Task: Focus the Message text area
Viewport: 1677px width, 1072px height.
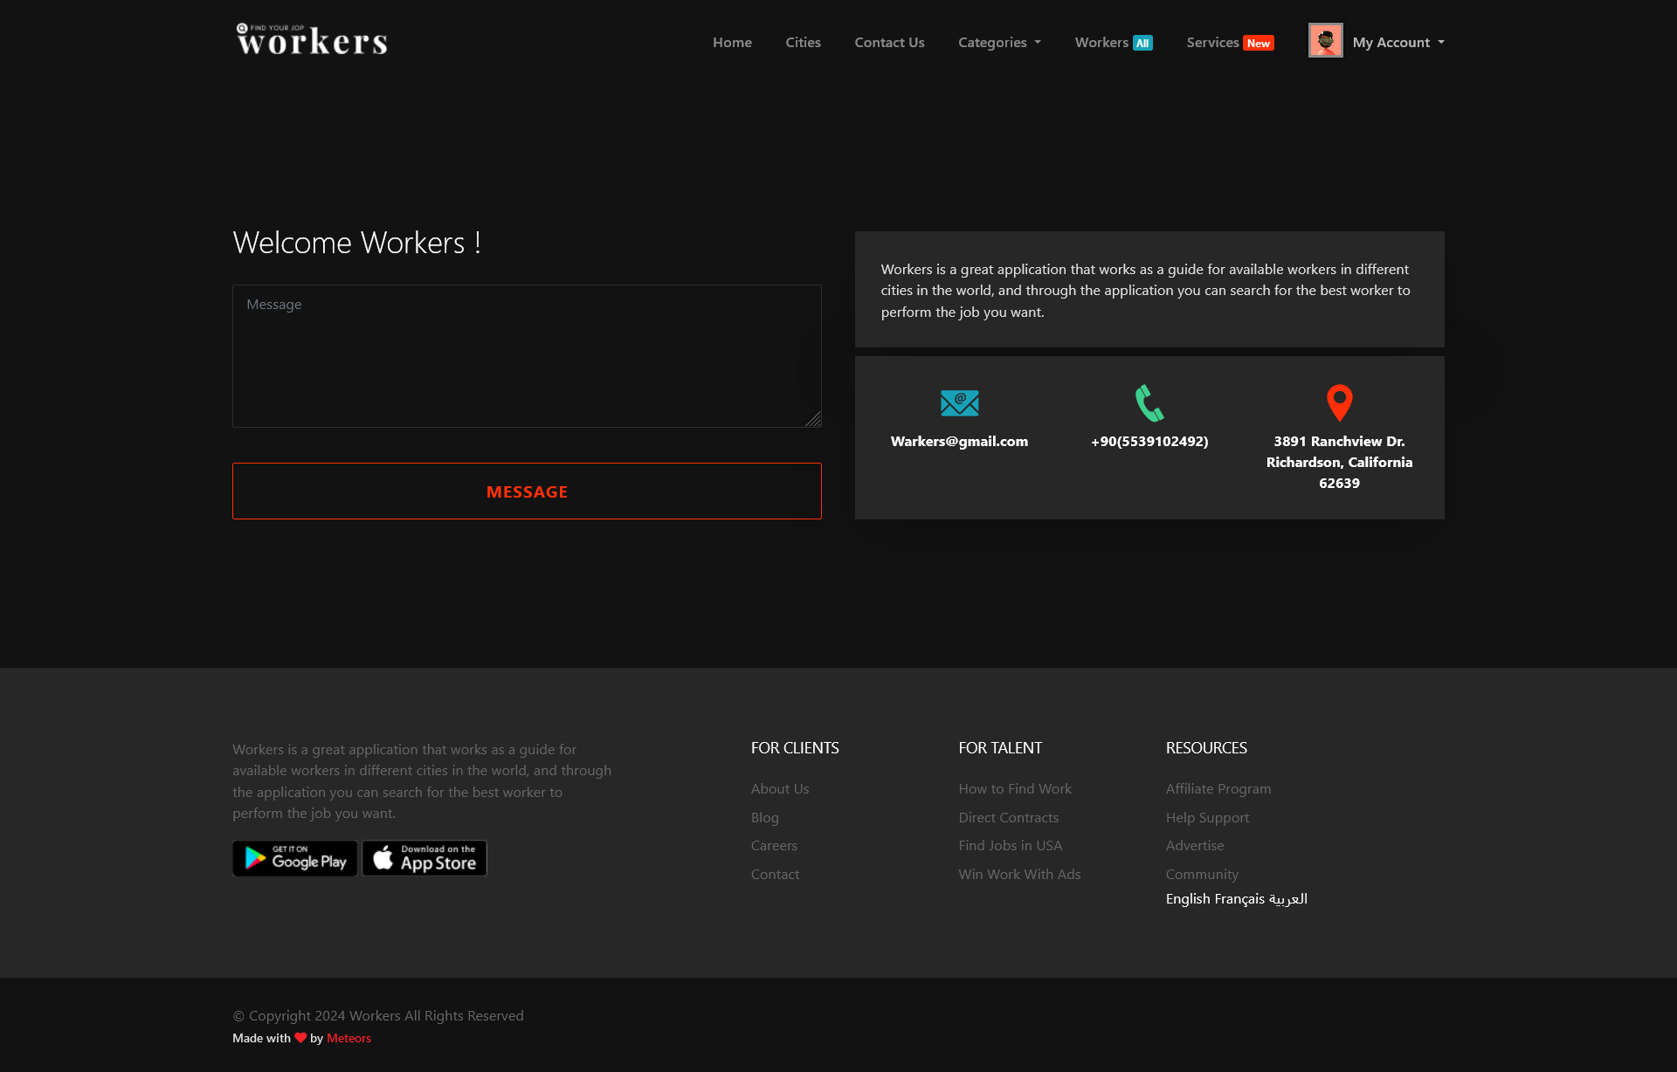Action: 527,356
